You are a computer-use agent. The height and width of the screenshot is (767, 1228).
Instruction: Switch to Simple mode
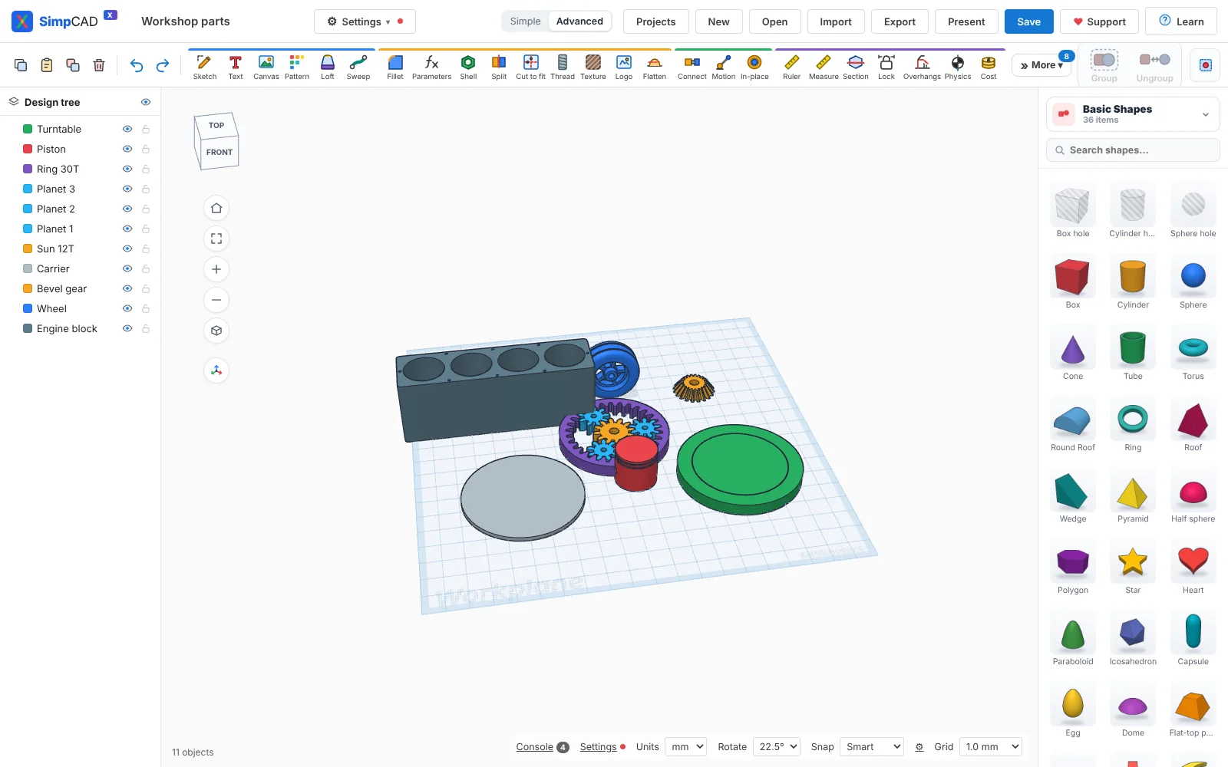[526, 21]
